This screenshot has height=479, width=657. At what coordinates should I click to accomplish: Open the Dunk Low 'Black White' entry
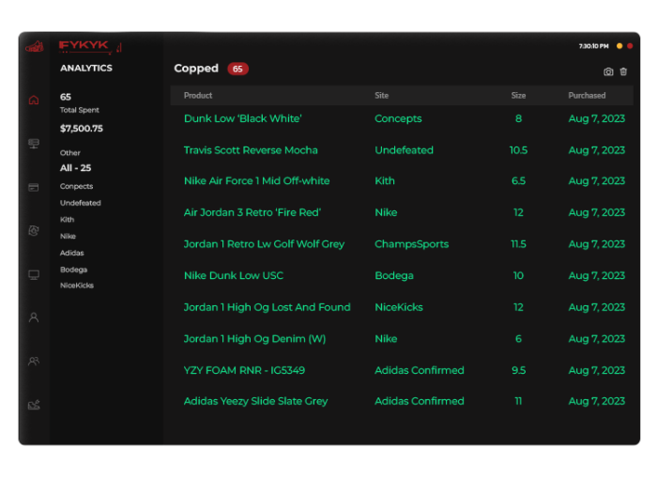click(242, 119)
